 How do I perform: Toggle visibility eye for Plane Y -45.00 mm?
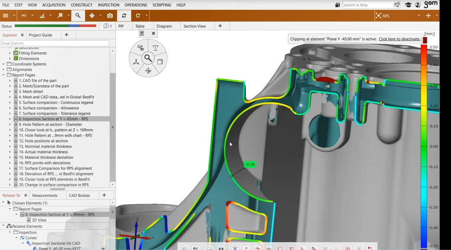(103, 248)
